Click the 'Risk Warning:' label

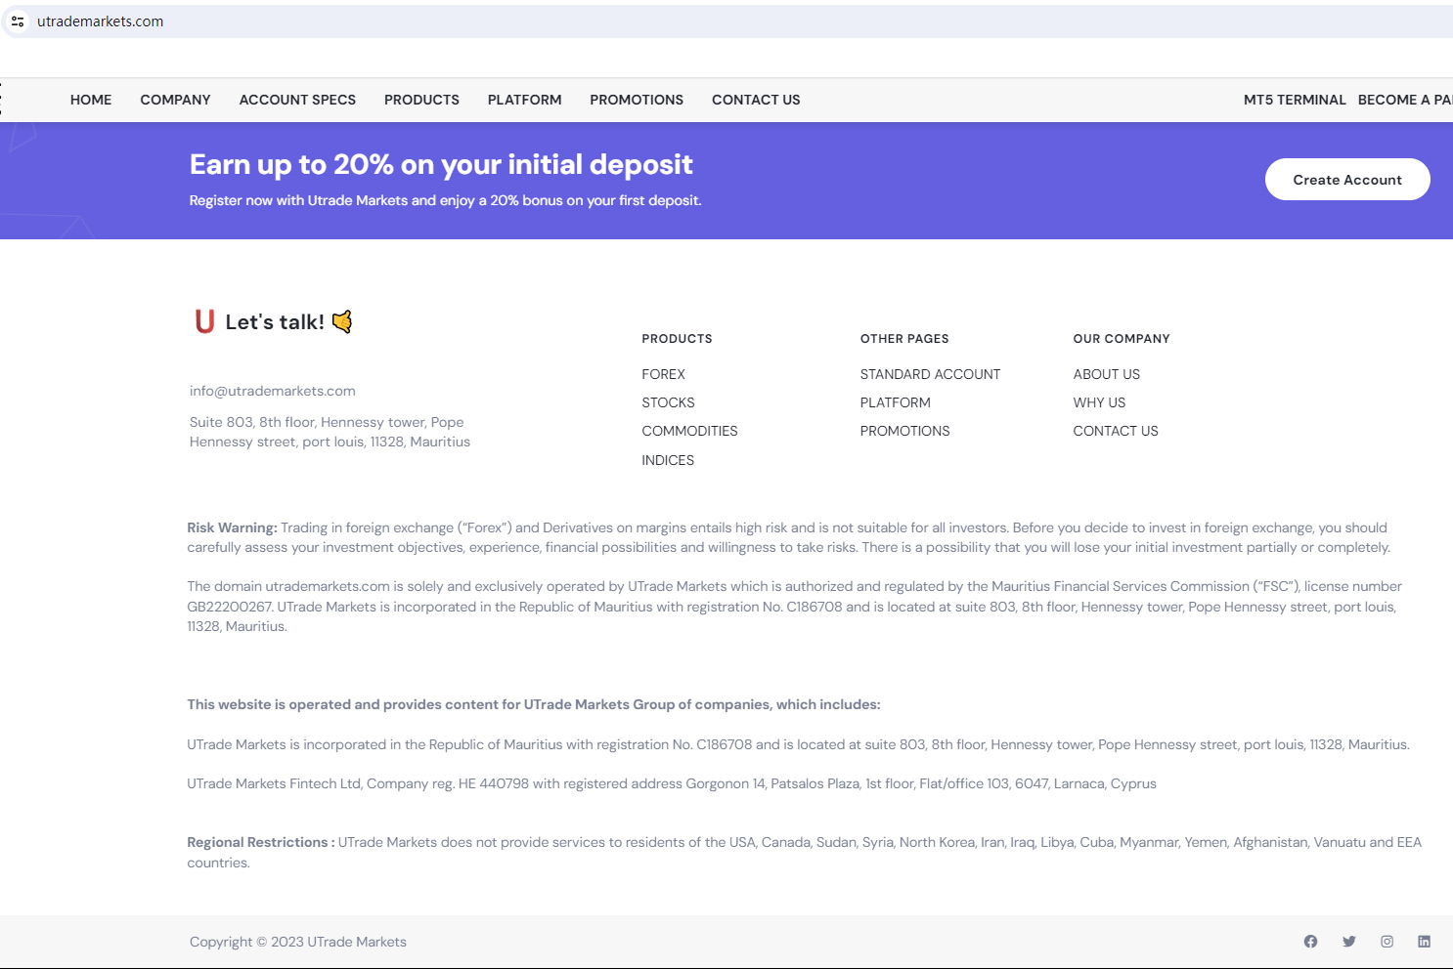233,527
